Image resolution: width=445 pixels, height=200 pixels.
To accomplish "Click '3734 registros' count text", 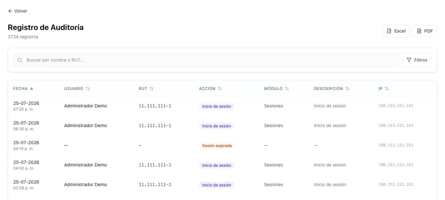I will point(23,37).
